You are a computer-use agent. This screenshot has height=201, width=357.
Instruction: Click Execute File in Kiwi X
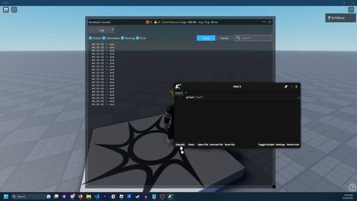(x=216, y=145)
